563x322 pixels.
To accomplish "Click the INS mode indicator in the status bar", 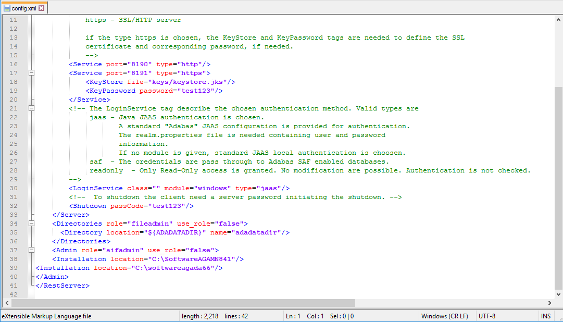I will (x=545, y=316).
